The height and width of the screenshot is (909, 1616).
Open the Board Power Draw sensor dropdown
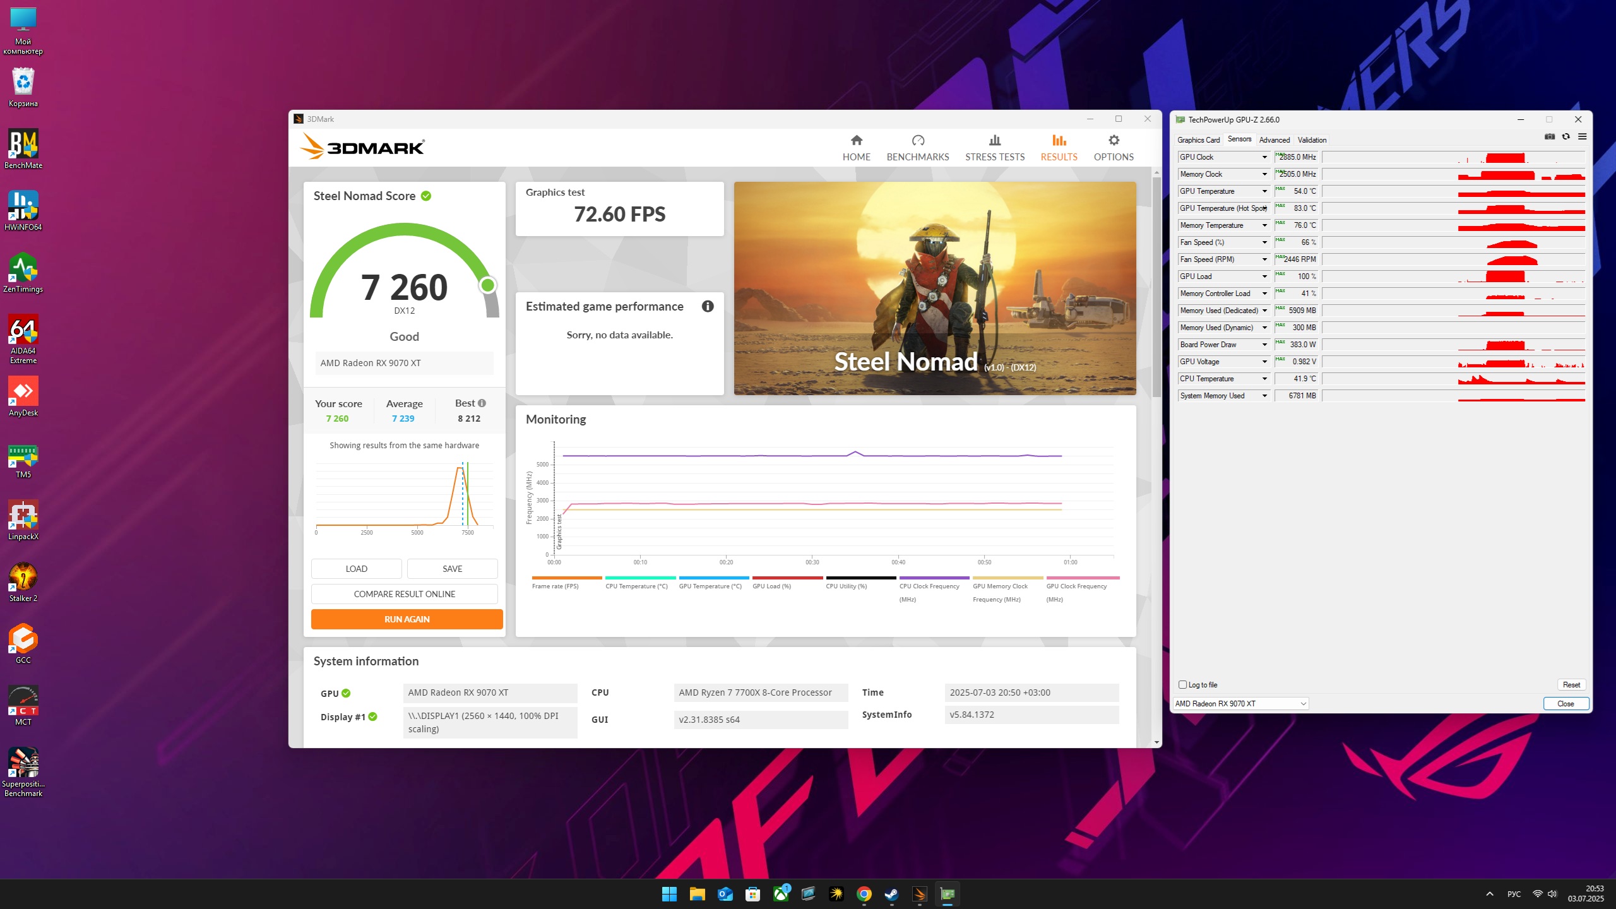pos(1264,345)
